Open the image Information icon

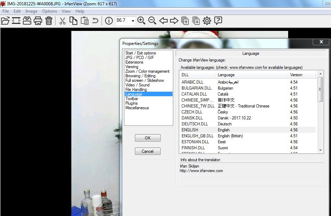coord(109,21)
